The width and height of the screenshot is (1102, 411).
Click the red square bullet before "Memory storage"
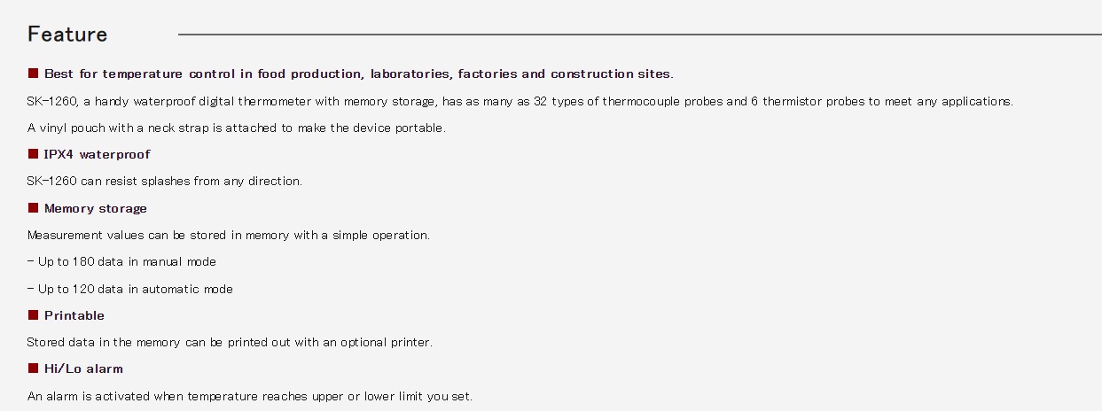(x=33, y=208)
